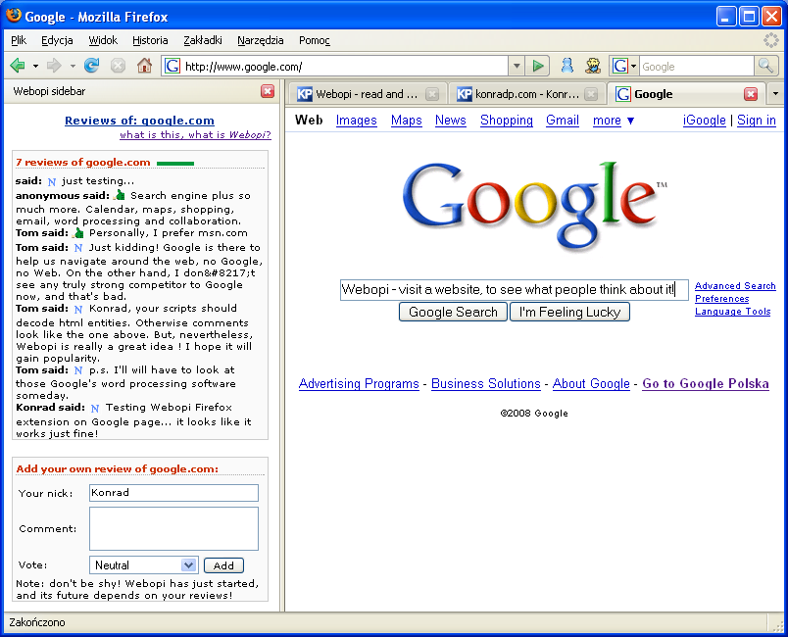The height and width of the screenshot is (637, 788).
Task: Follow the 'Go to Google Polska' link
Action: pos(706,384)
